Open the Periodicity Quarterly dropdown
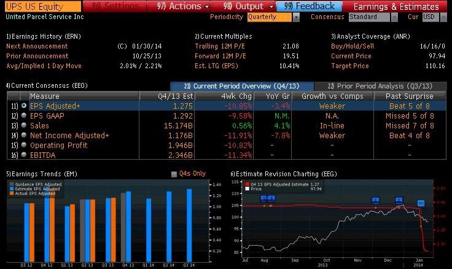This screenshot has width=452, height=269. pyautogui.click(x=296, y=17)
